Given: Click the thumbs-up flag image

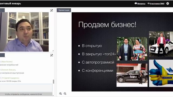Looking at the screenshot, I should [x=161, y=73].
